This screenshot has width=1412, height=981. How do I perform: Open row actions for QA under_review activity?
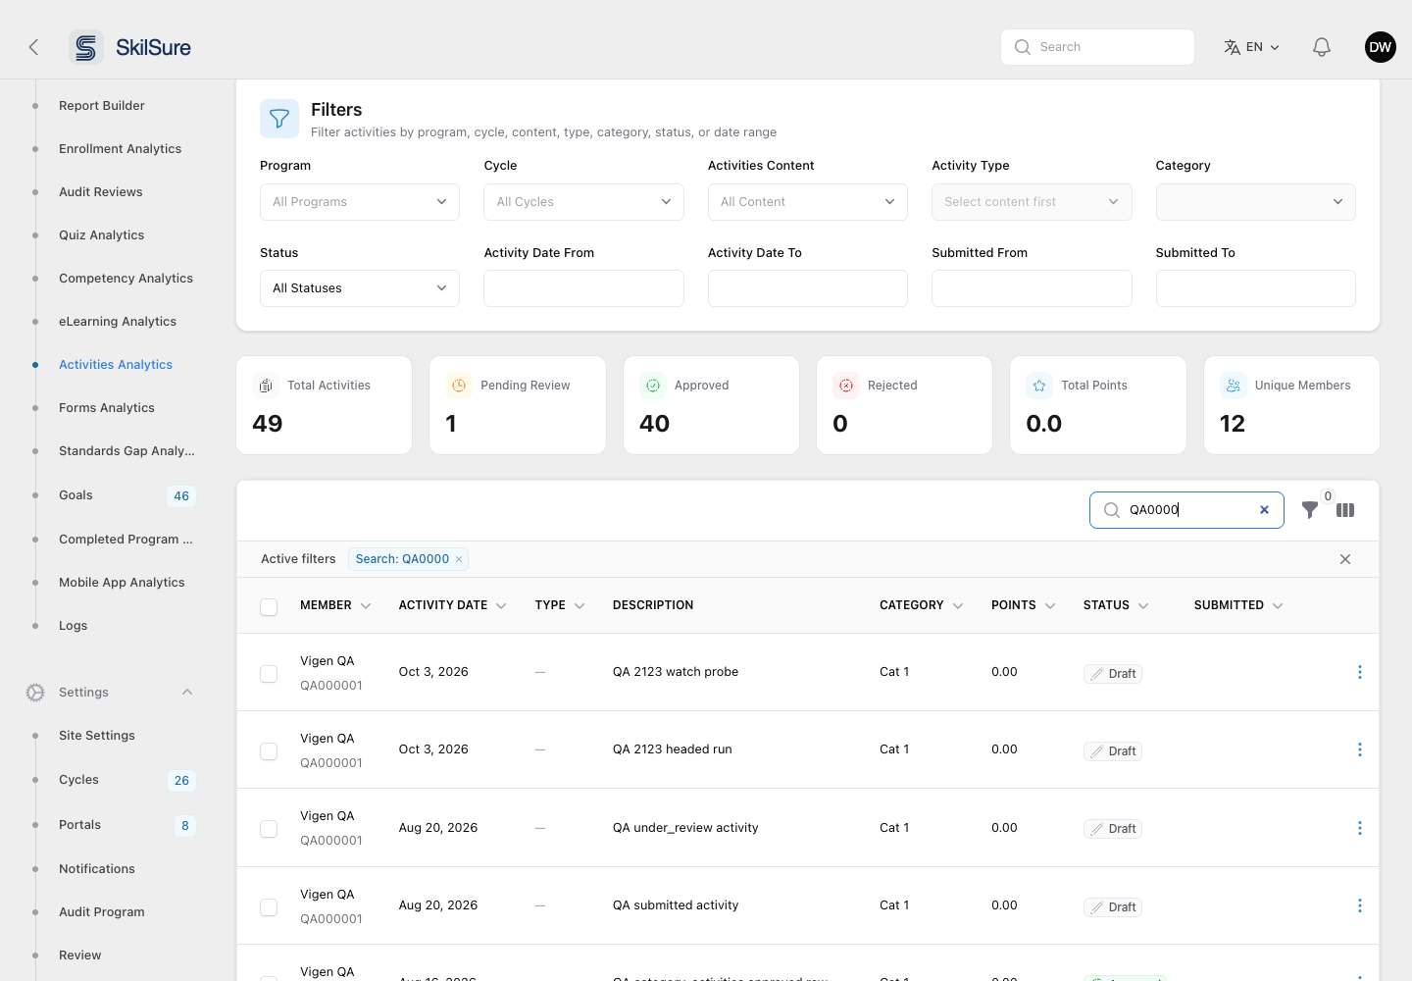pyautogui.click(x=1360, y=828)
